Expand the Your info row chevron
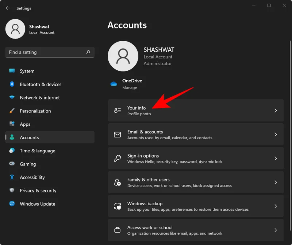292x245 pixels. (x=276, y=110)
